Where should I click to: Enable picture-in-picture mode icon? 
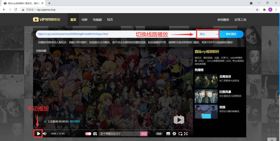pos(180,134)
